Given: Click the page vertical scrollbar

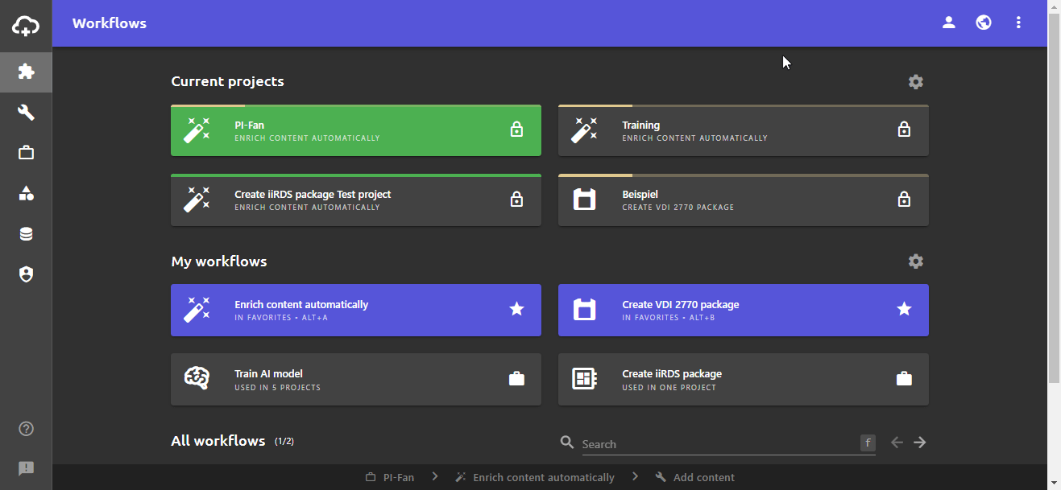Looking at the screenshot, I should pos(1054,197).
